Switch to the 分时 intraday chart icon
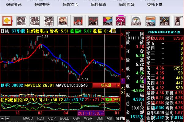The image size is (184, 122). coord(94,21)
